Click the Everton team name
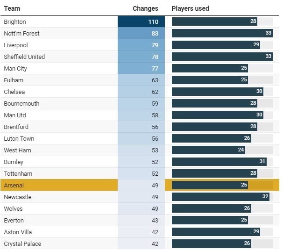This screenshot has width=283, height=251. click(x=14, y=220)
